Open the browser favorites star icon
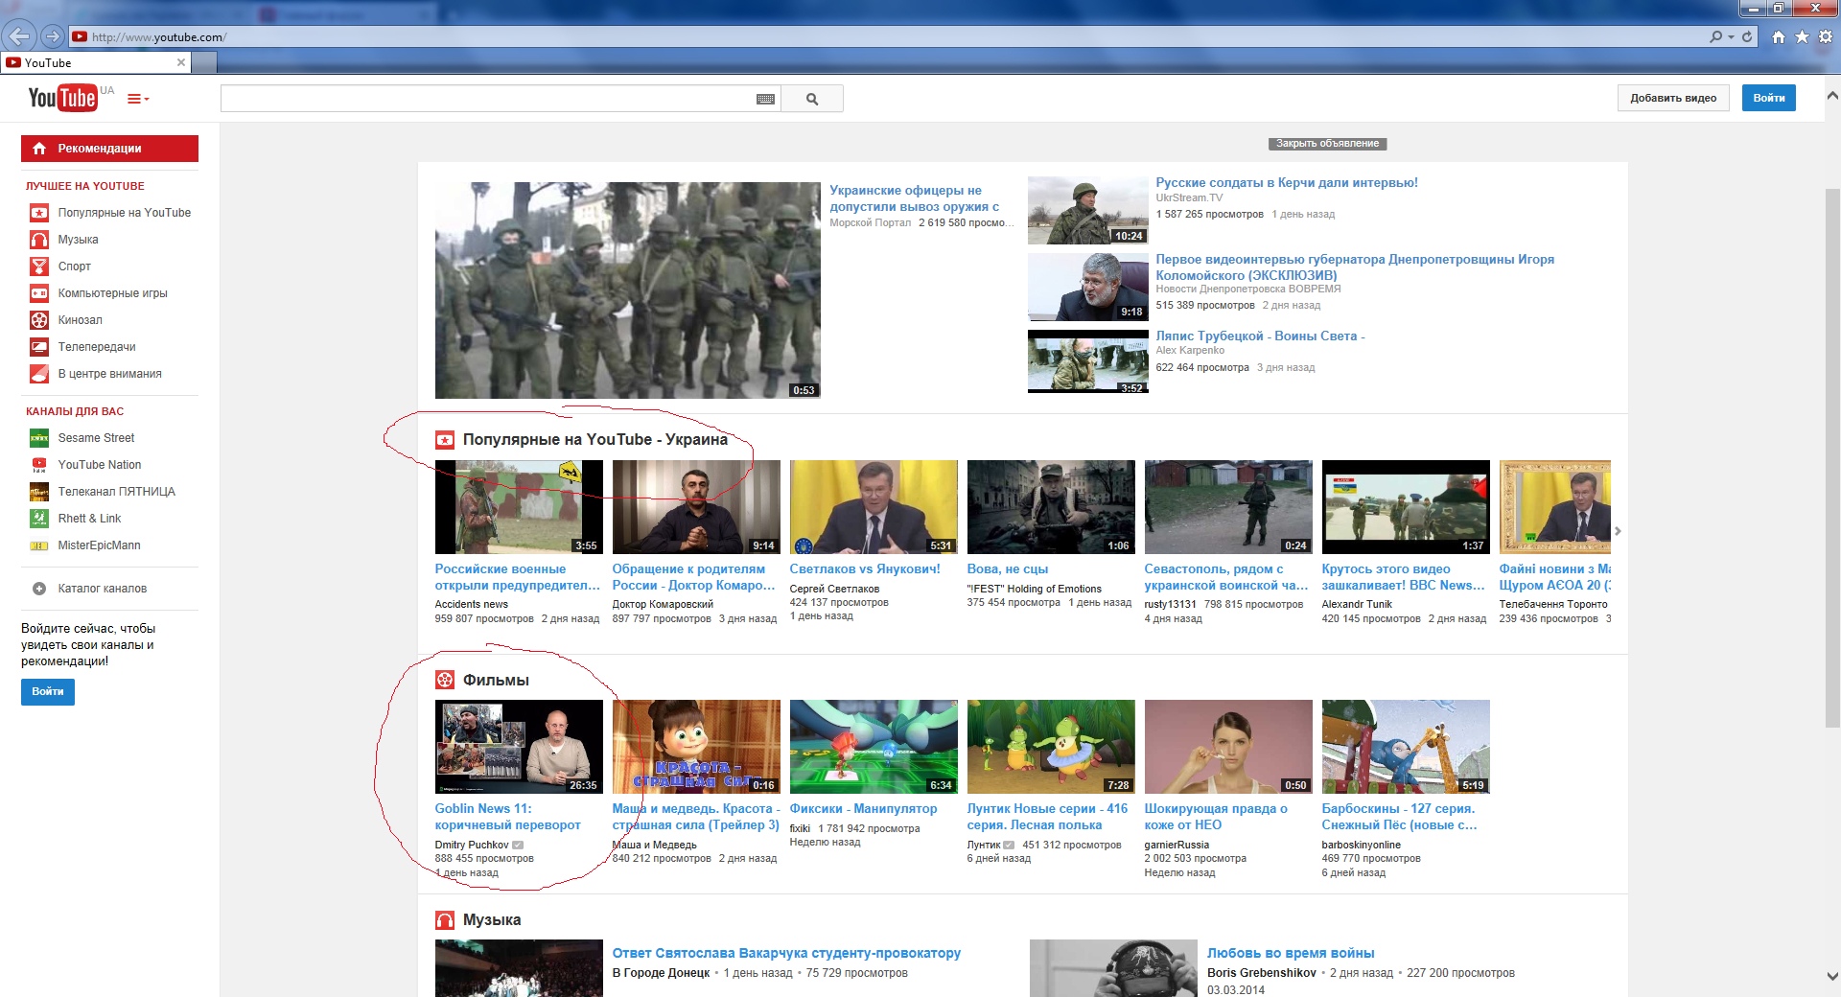1841x997 pixels. 1802,36
